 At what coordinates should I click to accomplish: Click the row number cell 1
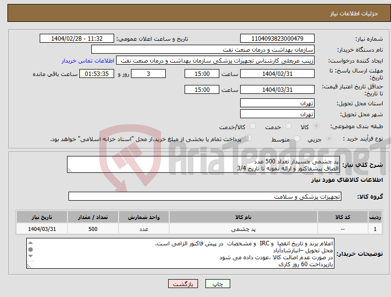pos(375,229)
